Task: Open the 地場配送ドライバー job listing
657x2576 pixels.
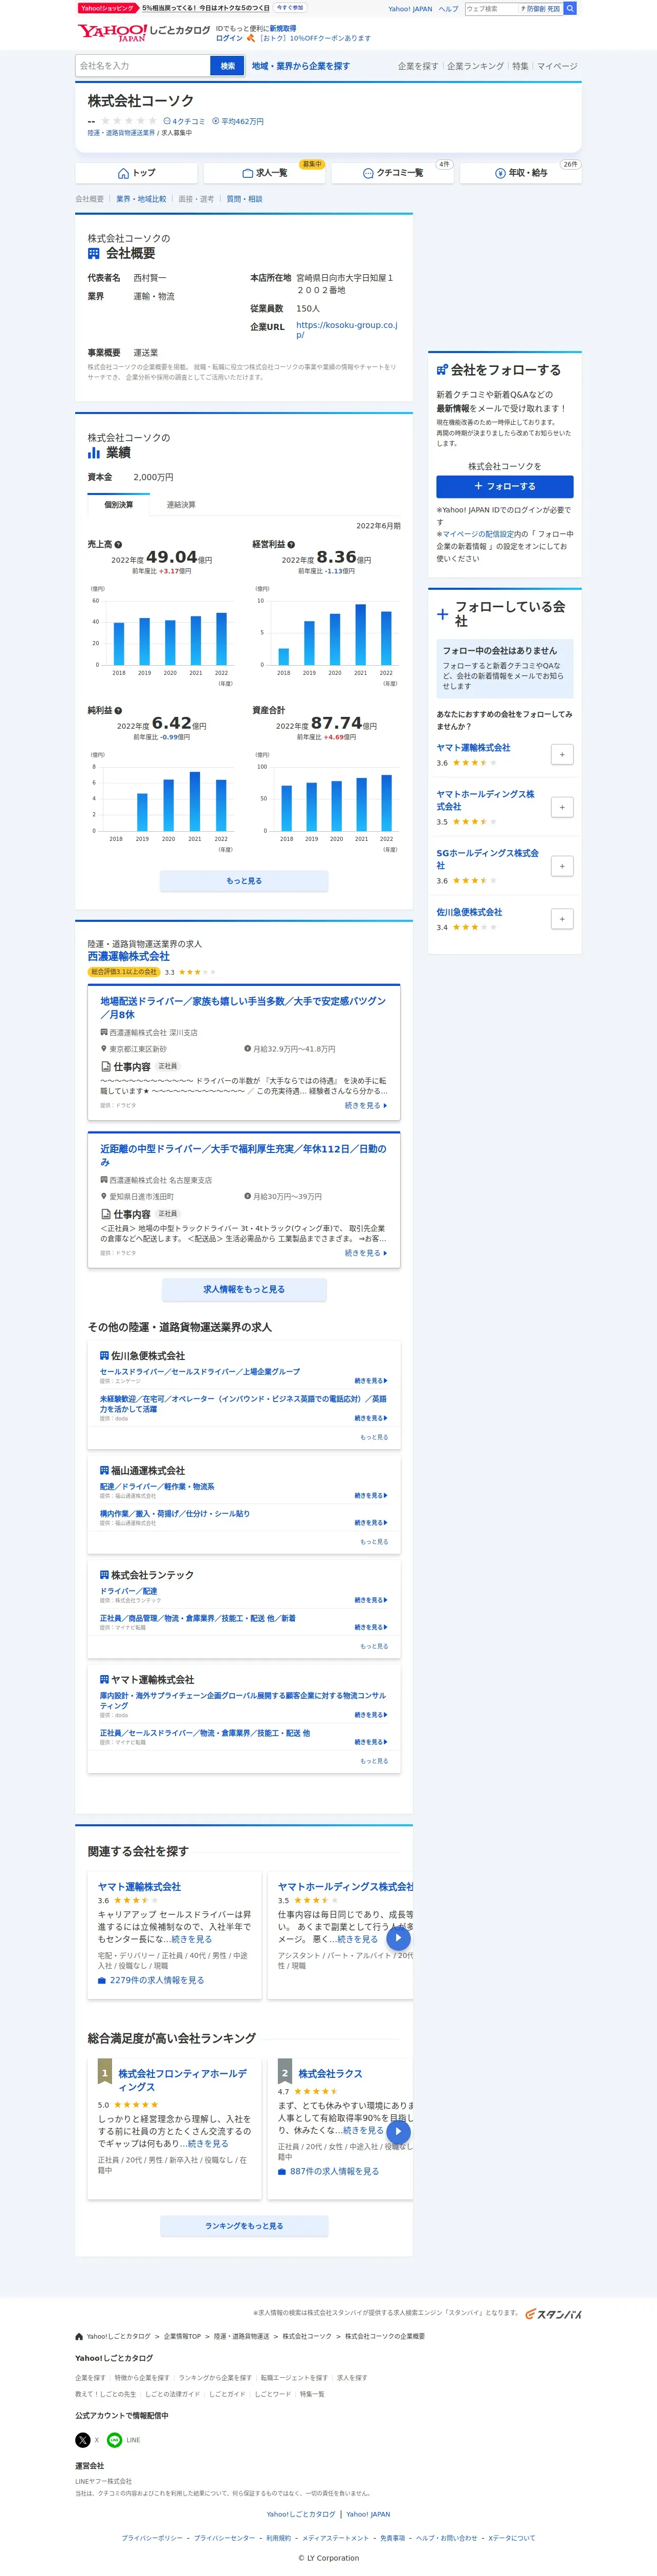Action: pyautogui.click(x=243, y=1007)
